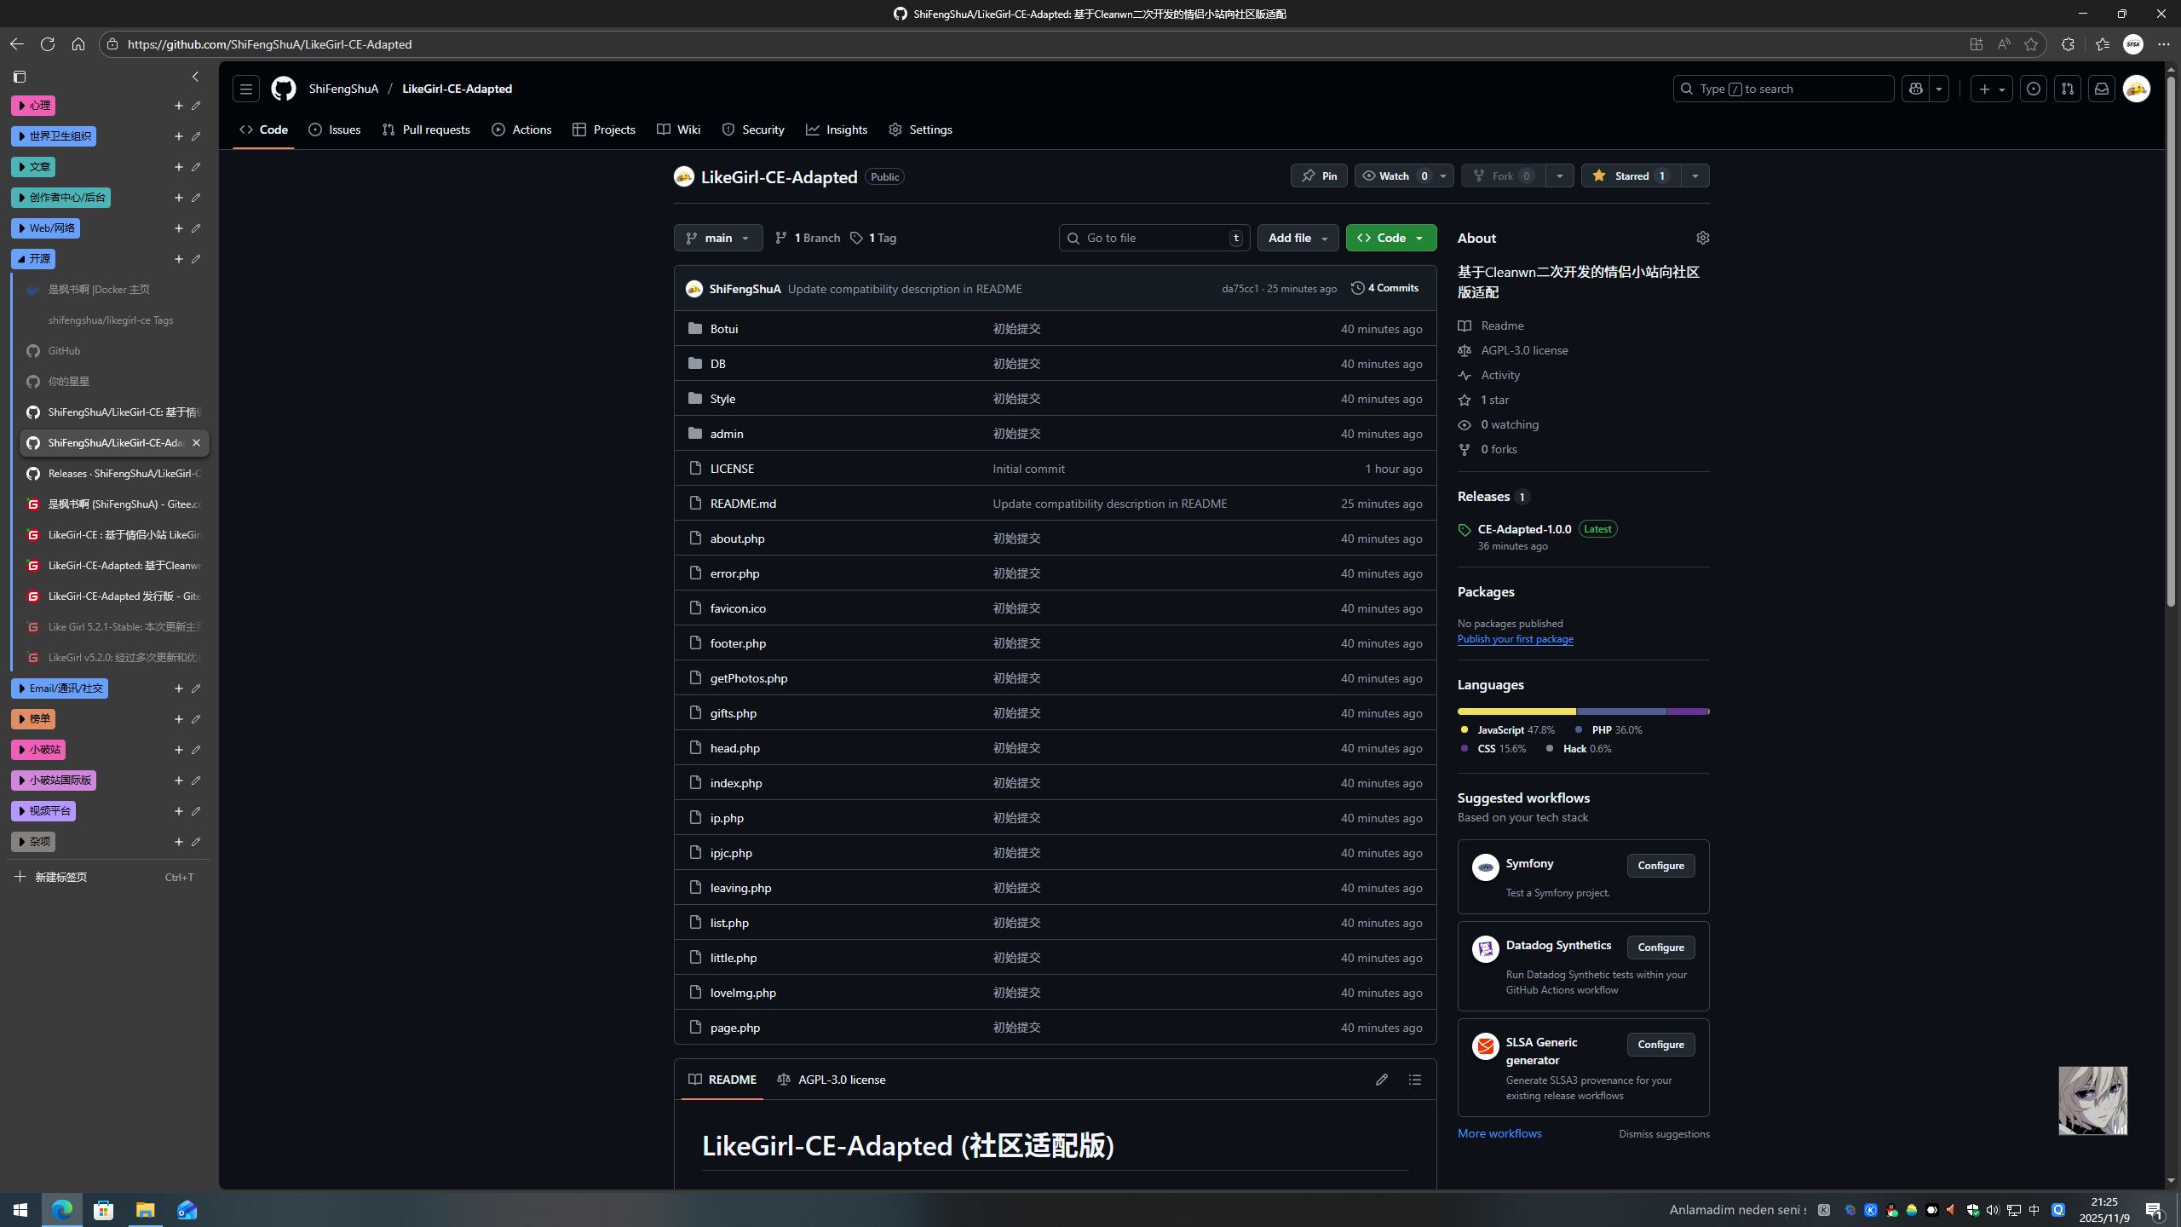This screenshot has height=1227, width=2181.
Task: Open the Copilot icon in header
Action: pos(1916,89)
